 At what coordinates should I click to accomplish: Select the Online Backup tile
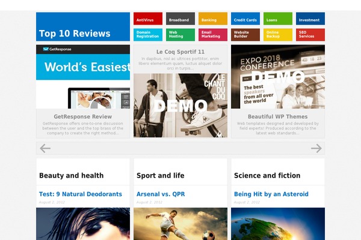[x=278, y=35]
